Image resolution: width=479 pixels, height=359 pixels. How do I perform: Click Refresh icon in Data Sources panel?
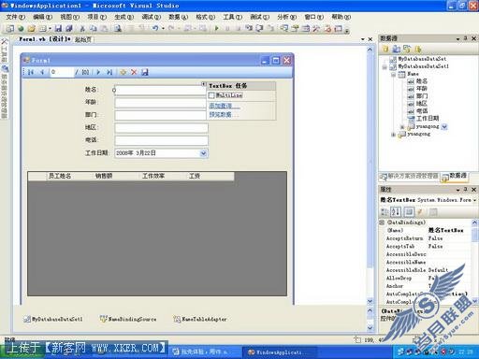(x=418, y=49)
